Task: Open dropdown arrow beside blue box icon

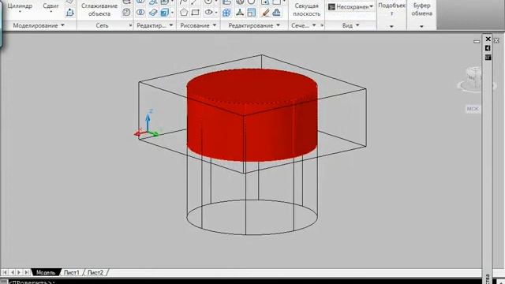Action: (172, 13)
